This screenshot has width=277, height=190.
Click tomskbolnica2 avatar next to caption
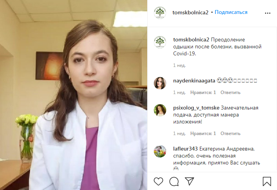tap(160, 42)
